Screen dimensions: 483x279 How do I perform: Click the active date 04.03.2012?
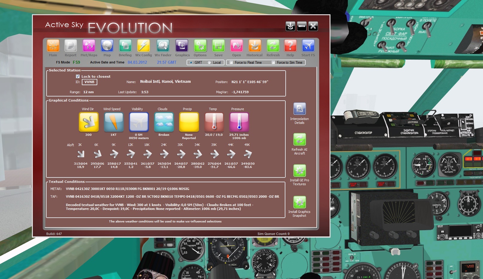click(x=137, y=63)
